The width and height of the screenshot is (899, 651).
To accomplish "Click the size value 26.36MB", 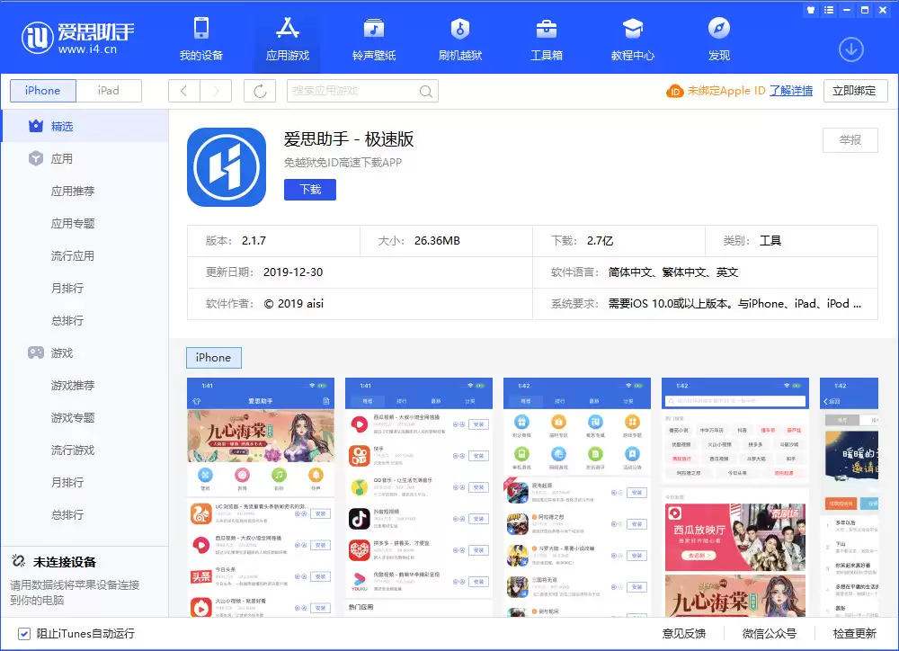I will pos(437,241).
